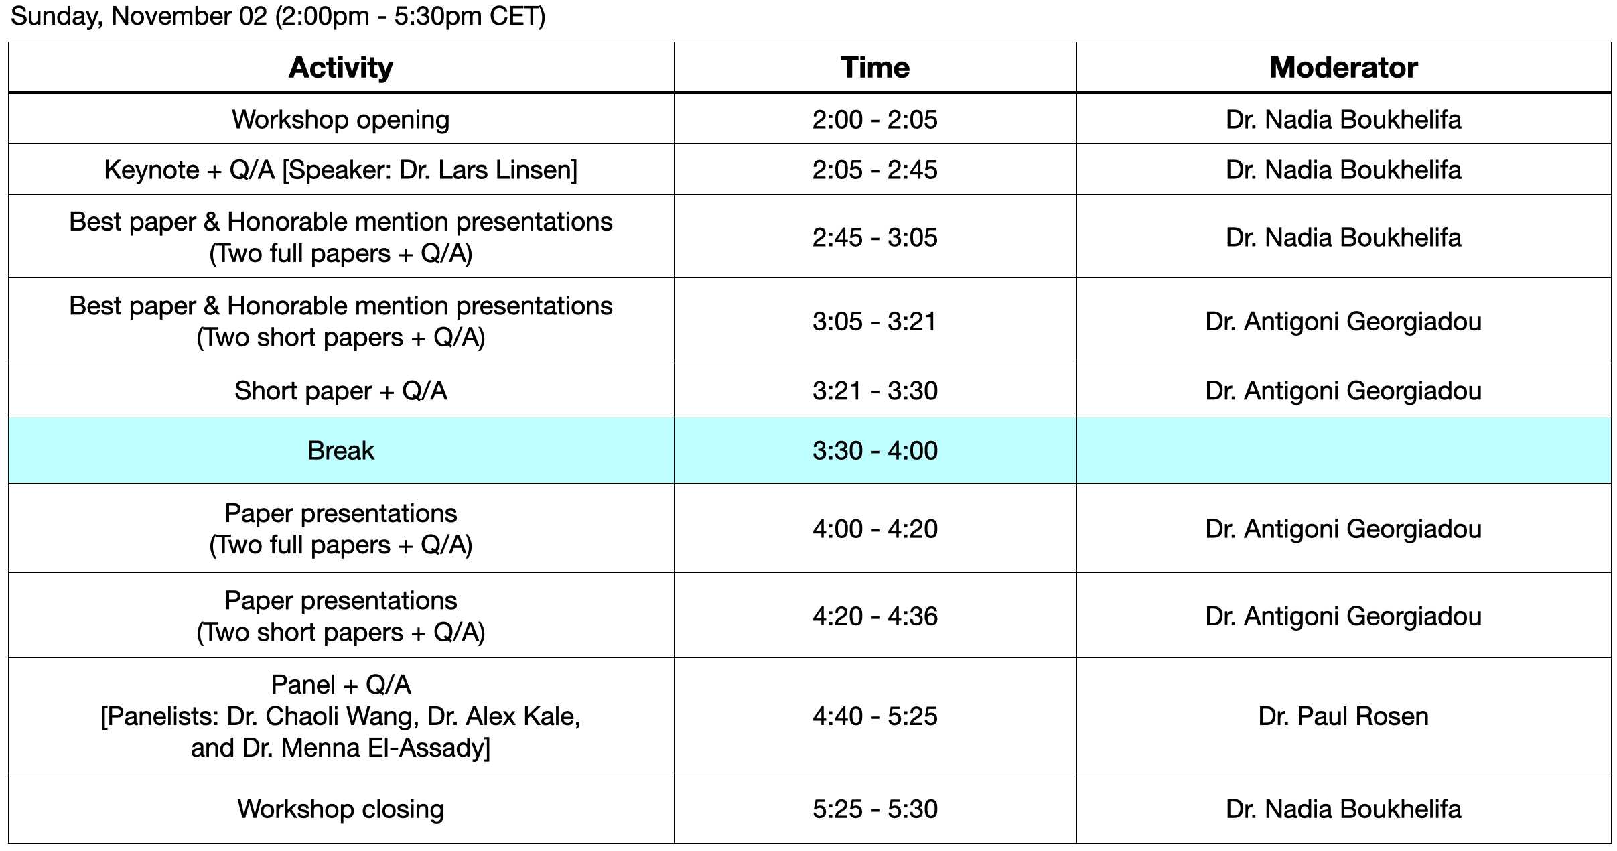Click the "Time" column header

pos(875,68)
